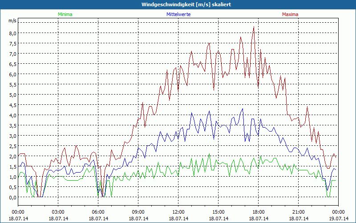This screenshot has height=223, width=356.
Task: Click the 0,0 y-axis tick label
Action: [12, 197]
